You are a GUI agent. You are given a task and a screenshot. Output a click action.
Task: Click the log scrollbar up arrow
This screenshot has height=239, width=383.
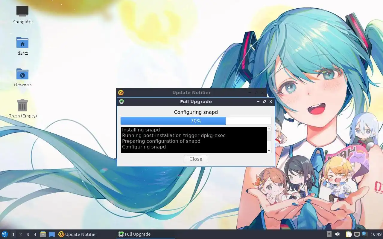click(x=269, y=129)
